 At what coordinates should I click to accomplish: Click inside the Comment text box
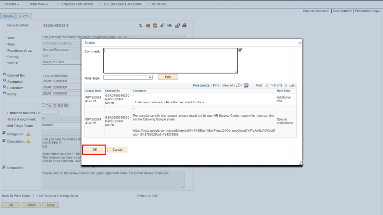click(x=171, y=60)
